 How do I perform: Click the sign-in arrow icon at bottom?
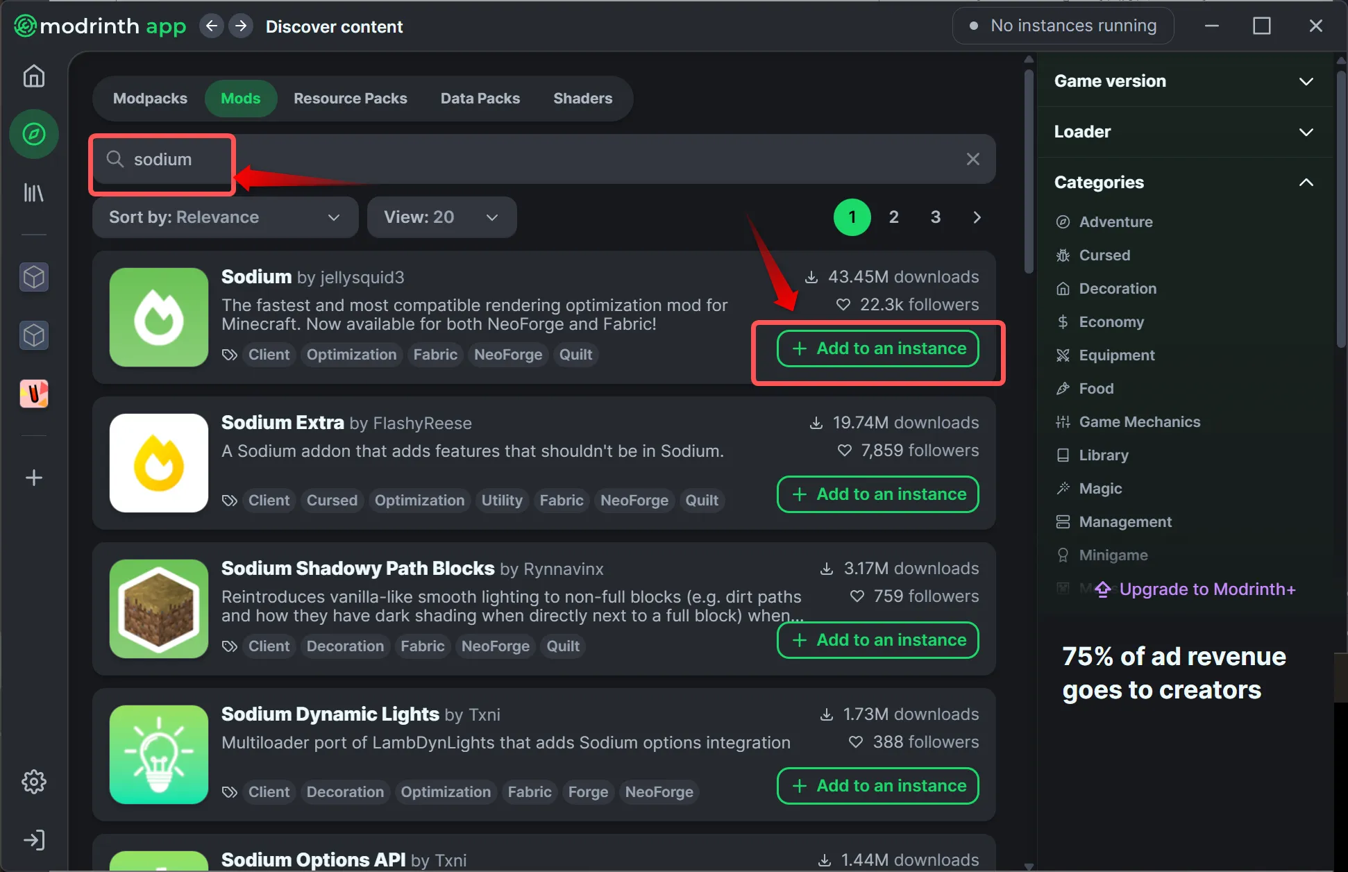(33, 840)
